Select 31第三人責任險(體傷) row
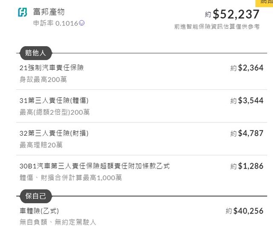 click(54, 101)
